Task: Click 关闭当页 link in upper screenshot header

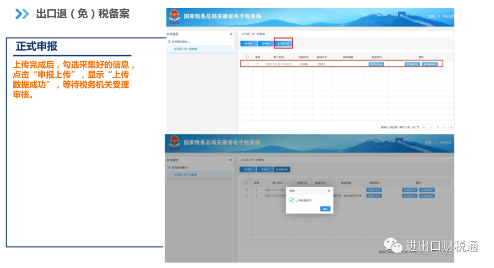Action: click(x=448, y=16)
